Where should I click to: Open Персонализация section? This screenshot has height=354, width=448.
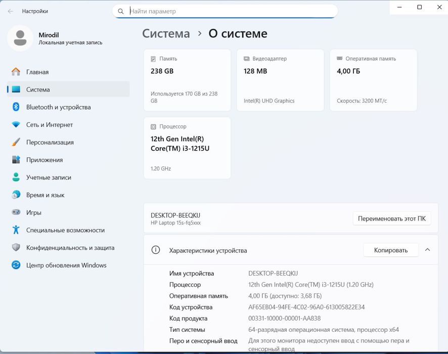(68, 142)
